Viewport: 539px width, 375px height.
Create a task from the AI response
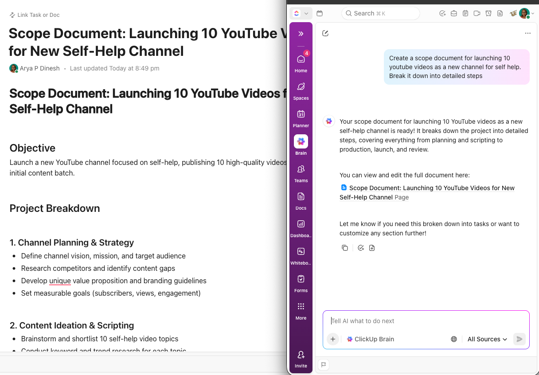360,247
